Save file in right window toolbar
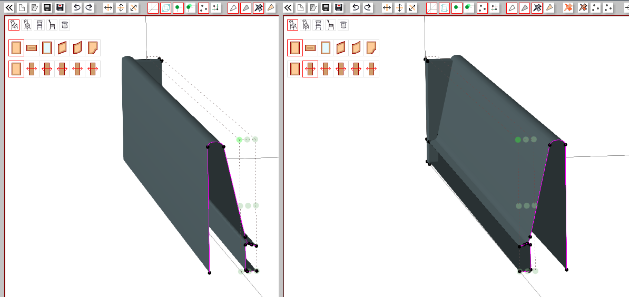 coord(326,7)
